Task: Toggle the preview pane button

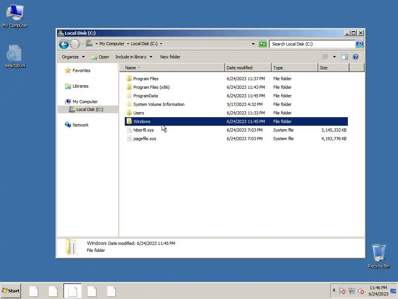Action: click(345, 57)
